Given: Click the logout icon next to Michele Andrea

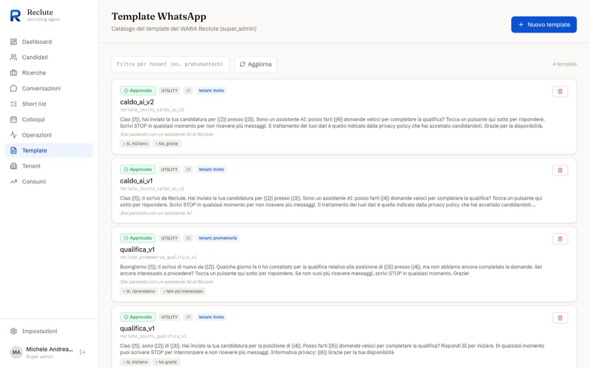Looking at the screenshot, I should [83, 352].
